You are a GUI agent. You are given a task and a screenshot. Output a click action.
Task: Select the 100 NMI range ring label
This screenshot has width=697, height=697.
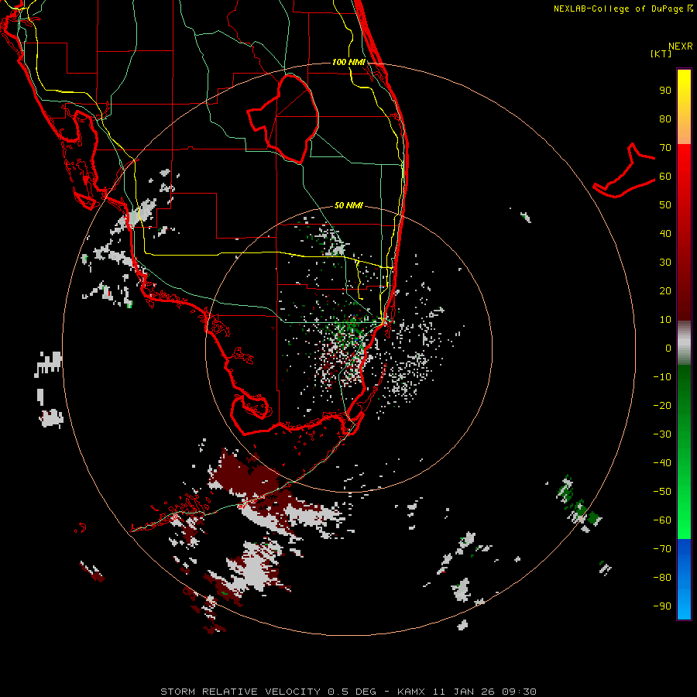(x=348, y=62)
